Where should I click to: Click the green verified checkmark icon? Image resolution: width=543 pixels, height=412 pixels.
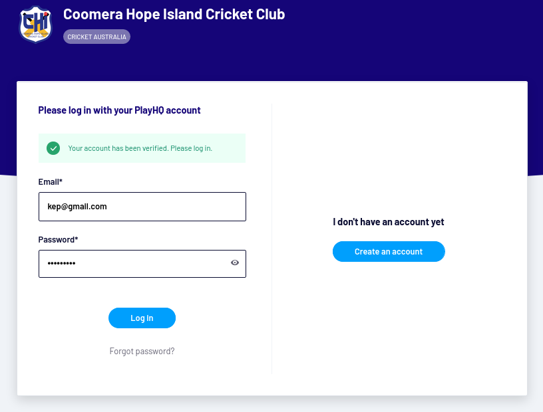point(53,148)
